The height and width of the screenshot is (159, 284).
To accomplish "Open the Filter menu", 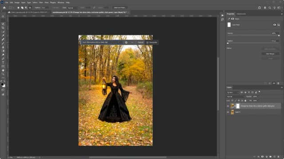I will tap(41, 3).
